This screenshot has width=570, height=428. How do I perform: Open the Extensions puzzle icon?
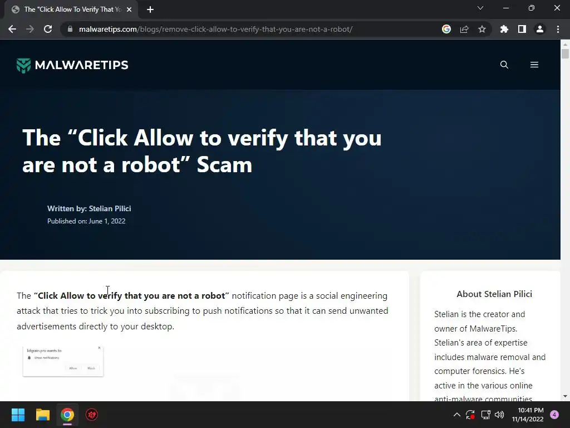(504, 29)
